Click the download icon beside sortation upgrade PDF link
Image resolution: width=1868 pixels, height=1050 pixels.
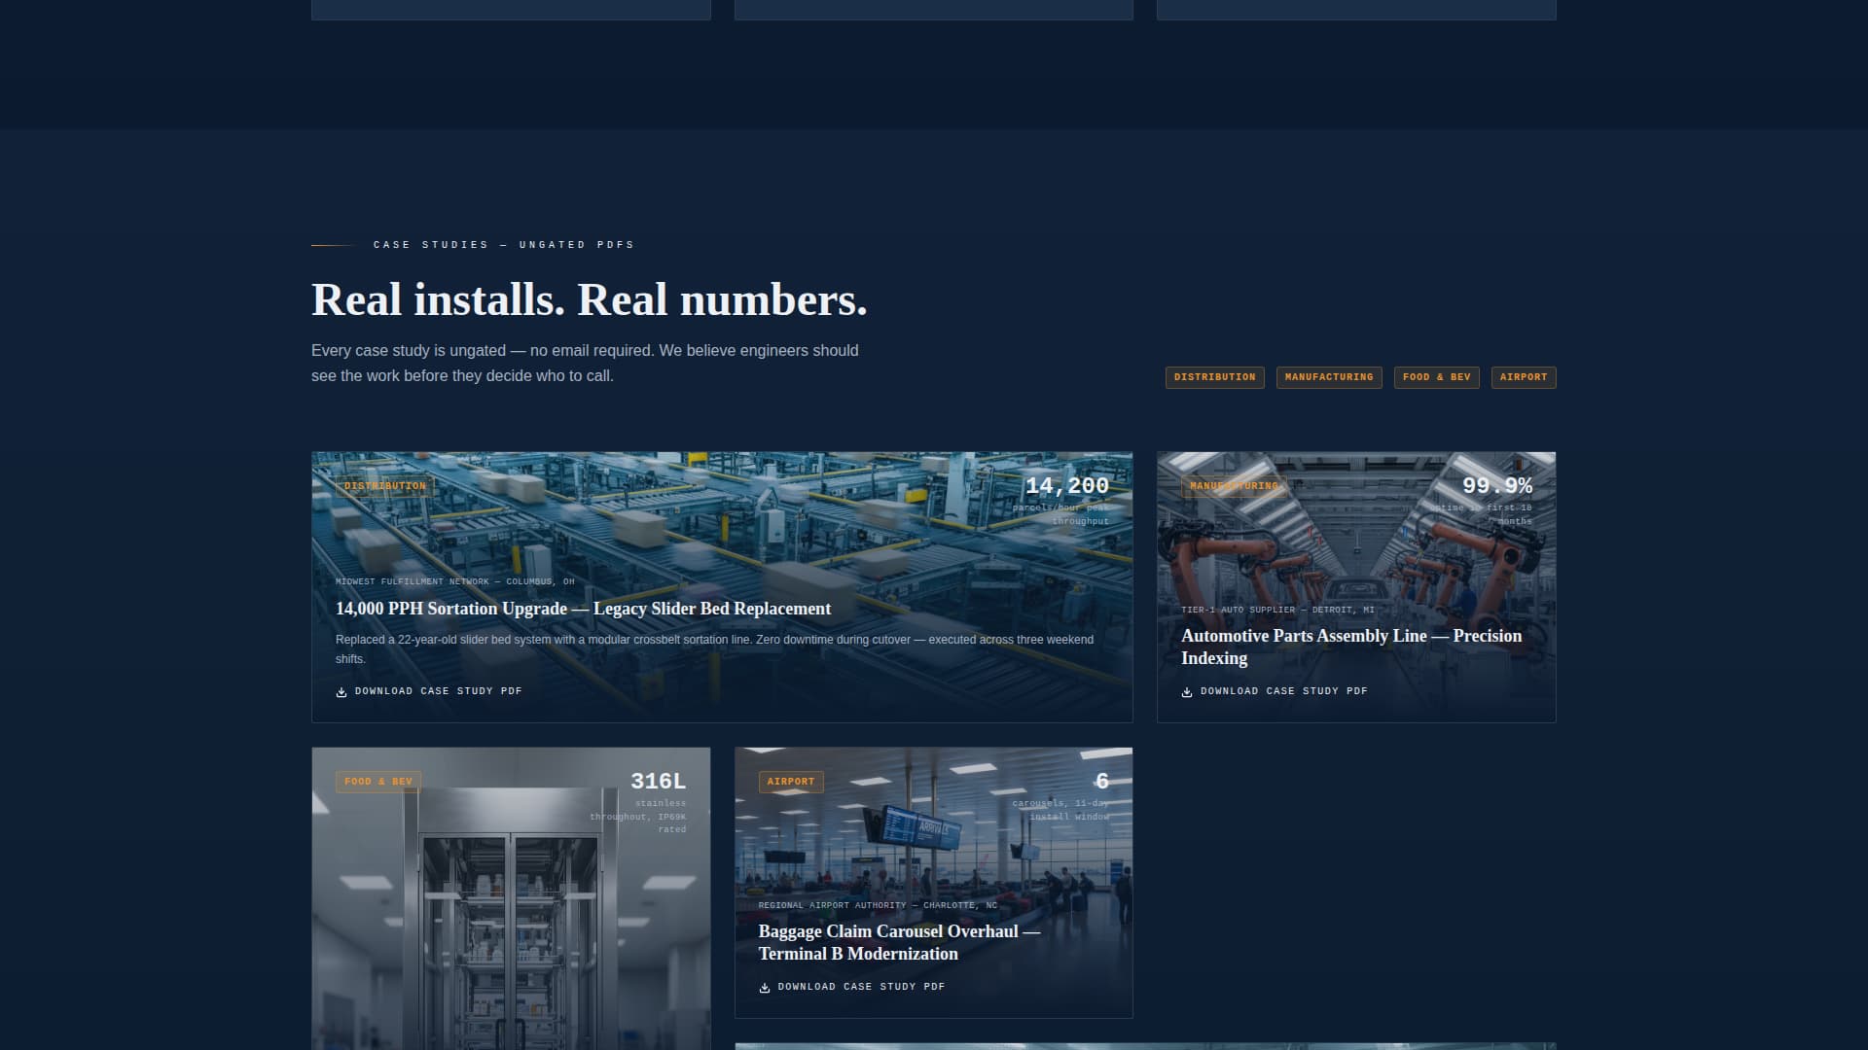(x=341, y=691)
